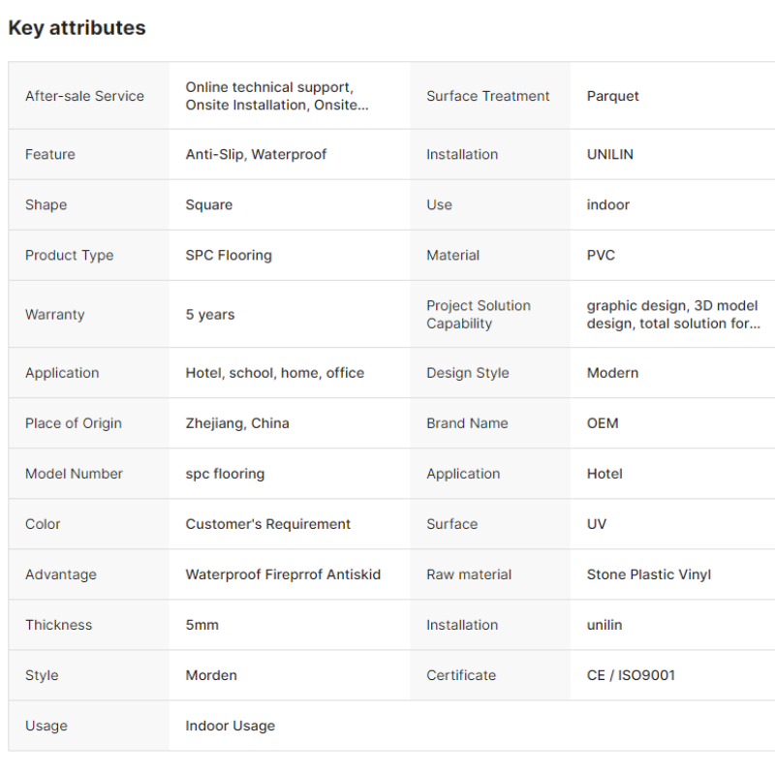Click the "After-sale Service" label cell
The image size is (775, 775).
84,96
